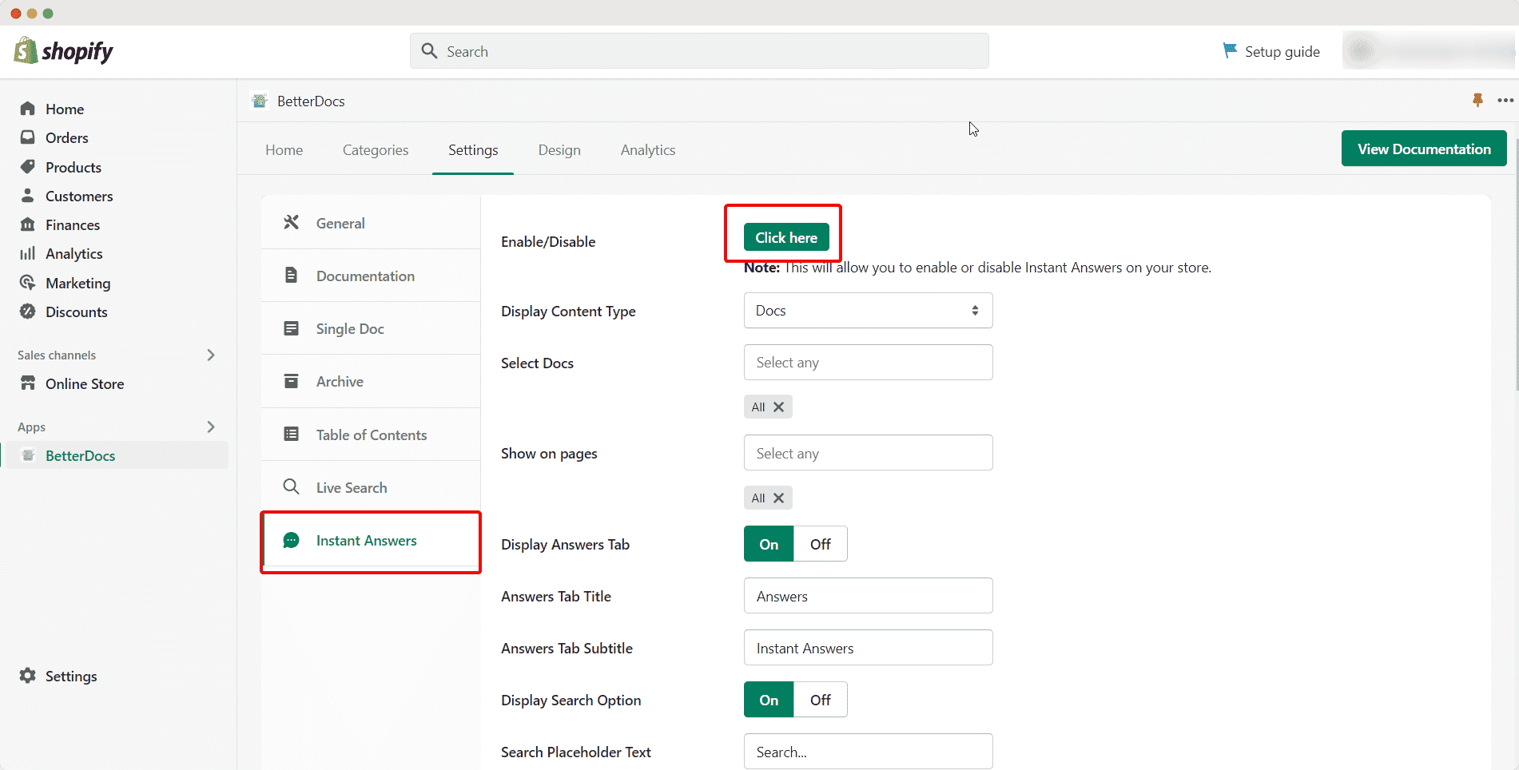The height and width of the screenshot is (770, 1519).
Task: Click the Home house icon in sidebar
Action: [x=28, y=109]
